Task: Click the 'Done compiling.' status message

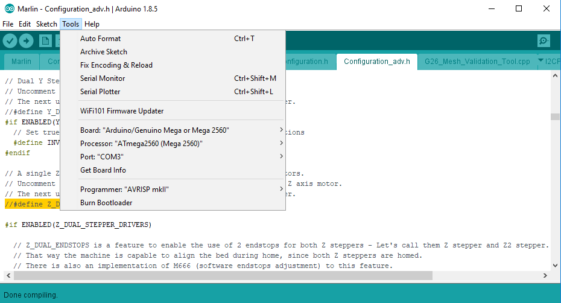Action: tap(31, 295)
